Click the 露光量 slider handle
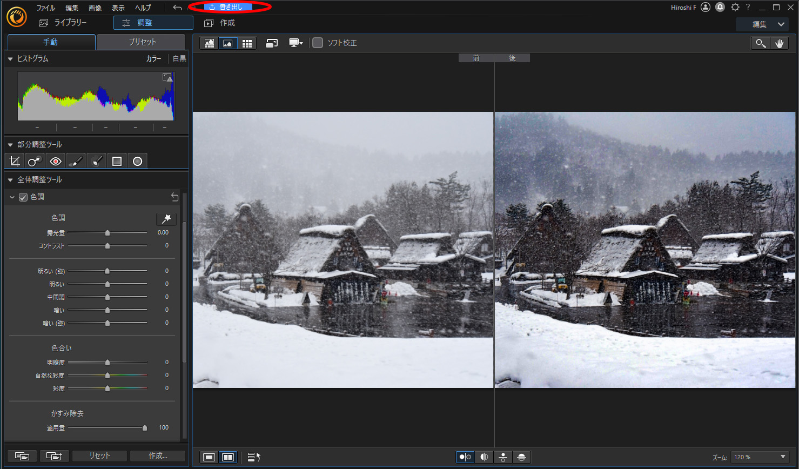 (108, 233)
